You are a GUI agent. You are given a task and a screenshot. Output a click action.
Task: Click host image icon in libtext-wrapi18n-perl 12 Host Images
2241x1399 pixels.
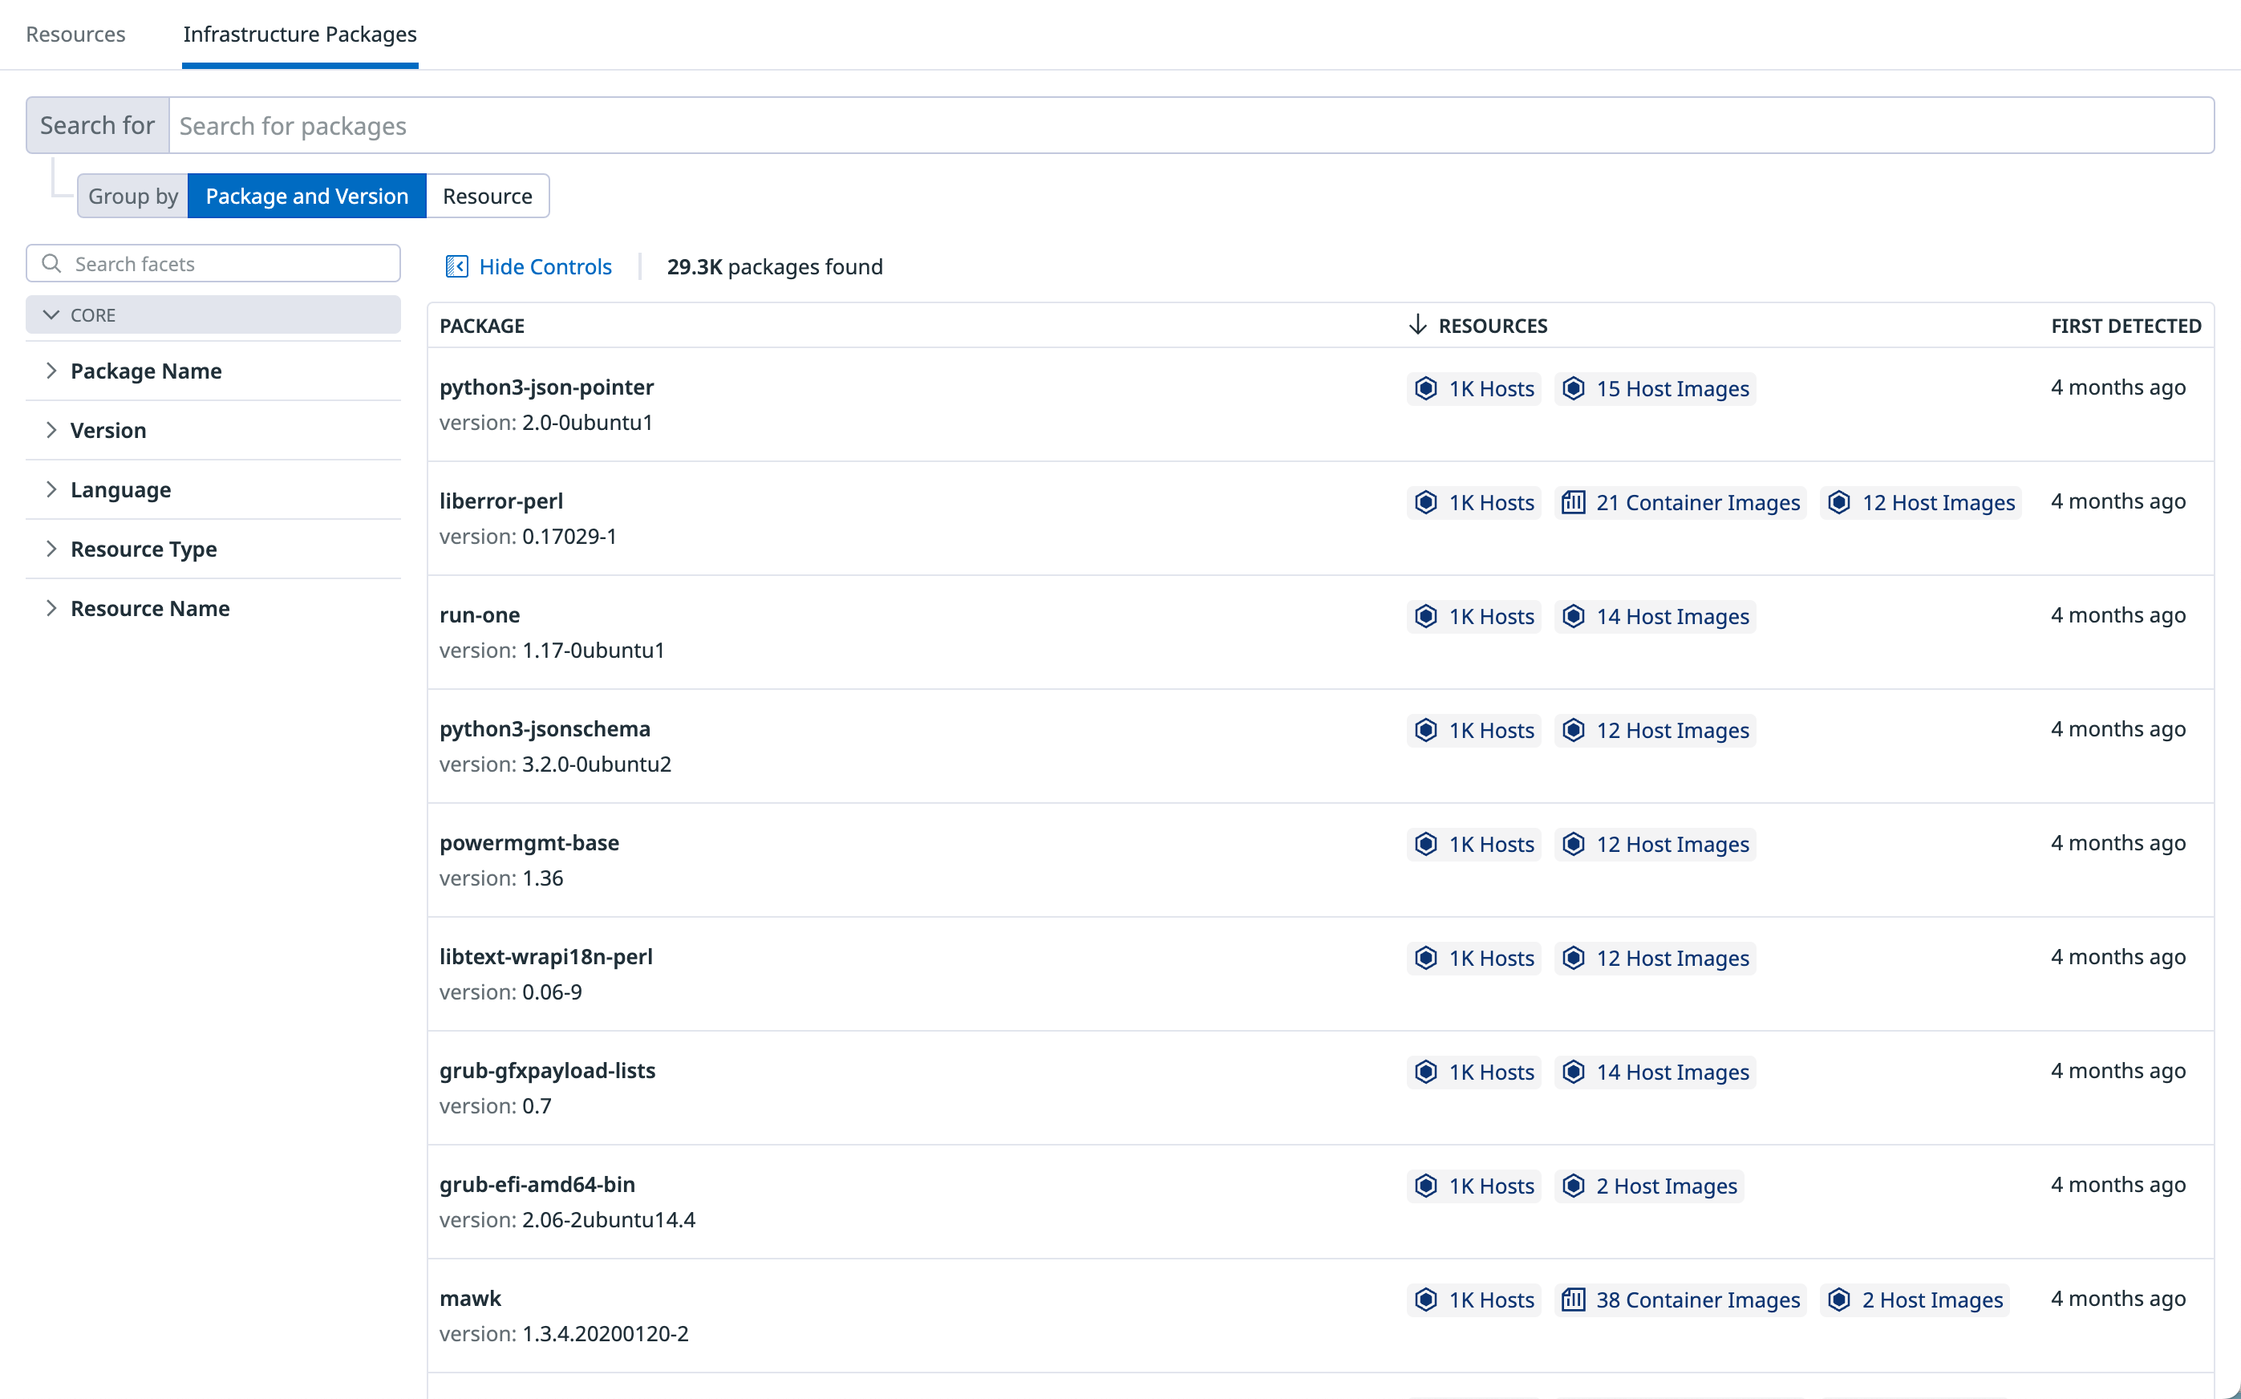pyautogui.click(x=1573, y=958)
